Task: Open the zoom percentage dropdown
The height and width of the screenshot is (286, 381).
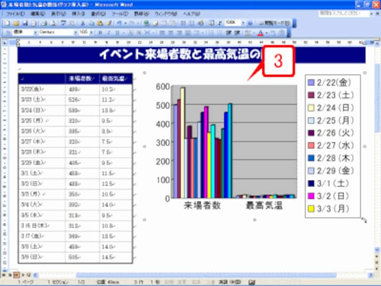Action: coord(244,22)
